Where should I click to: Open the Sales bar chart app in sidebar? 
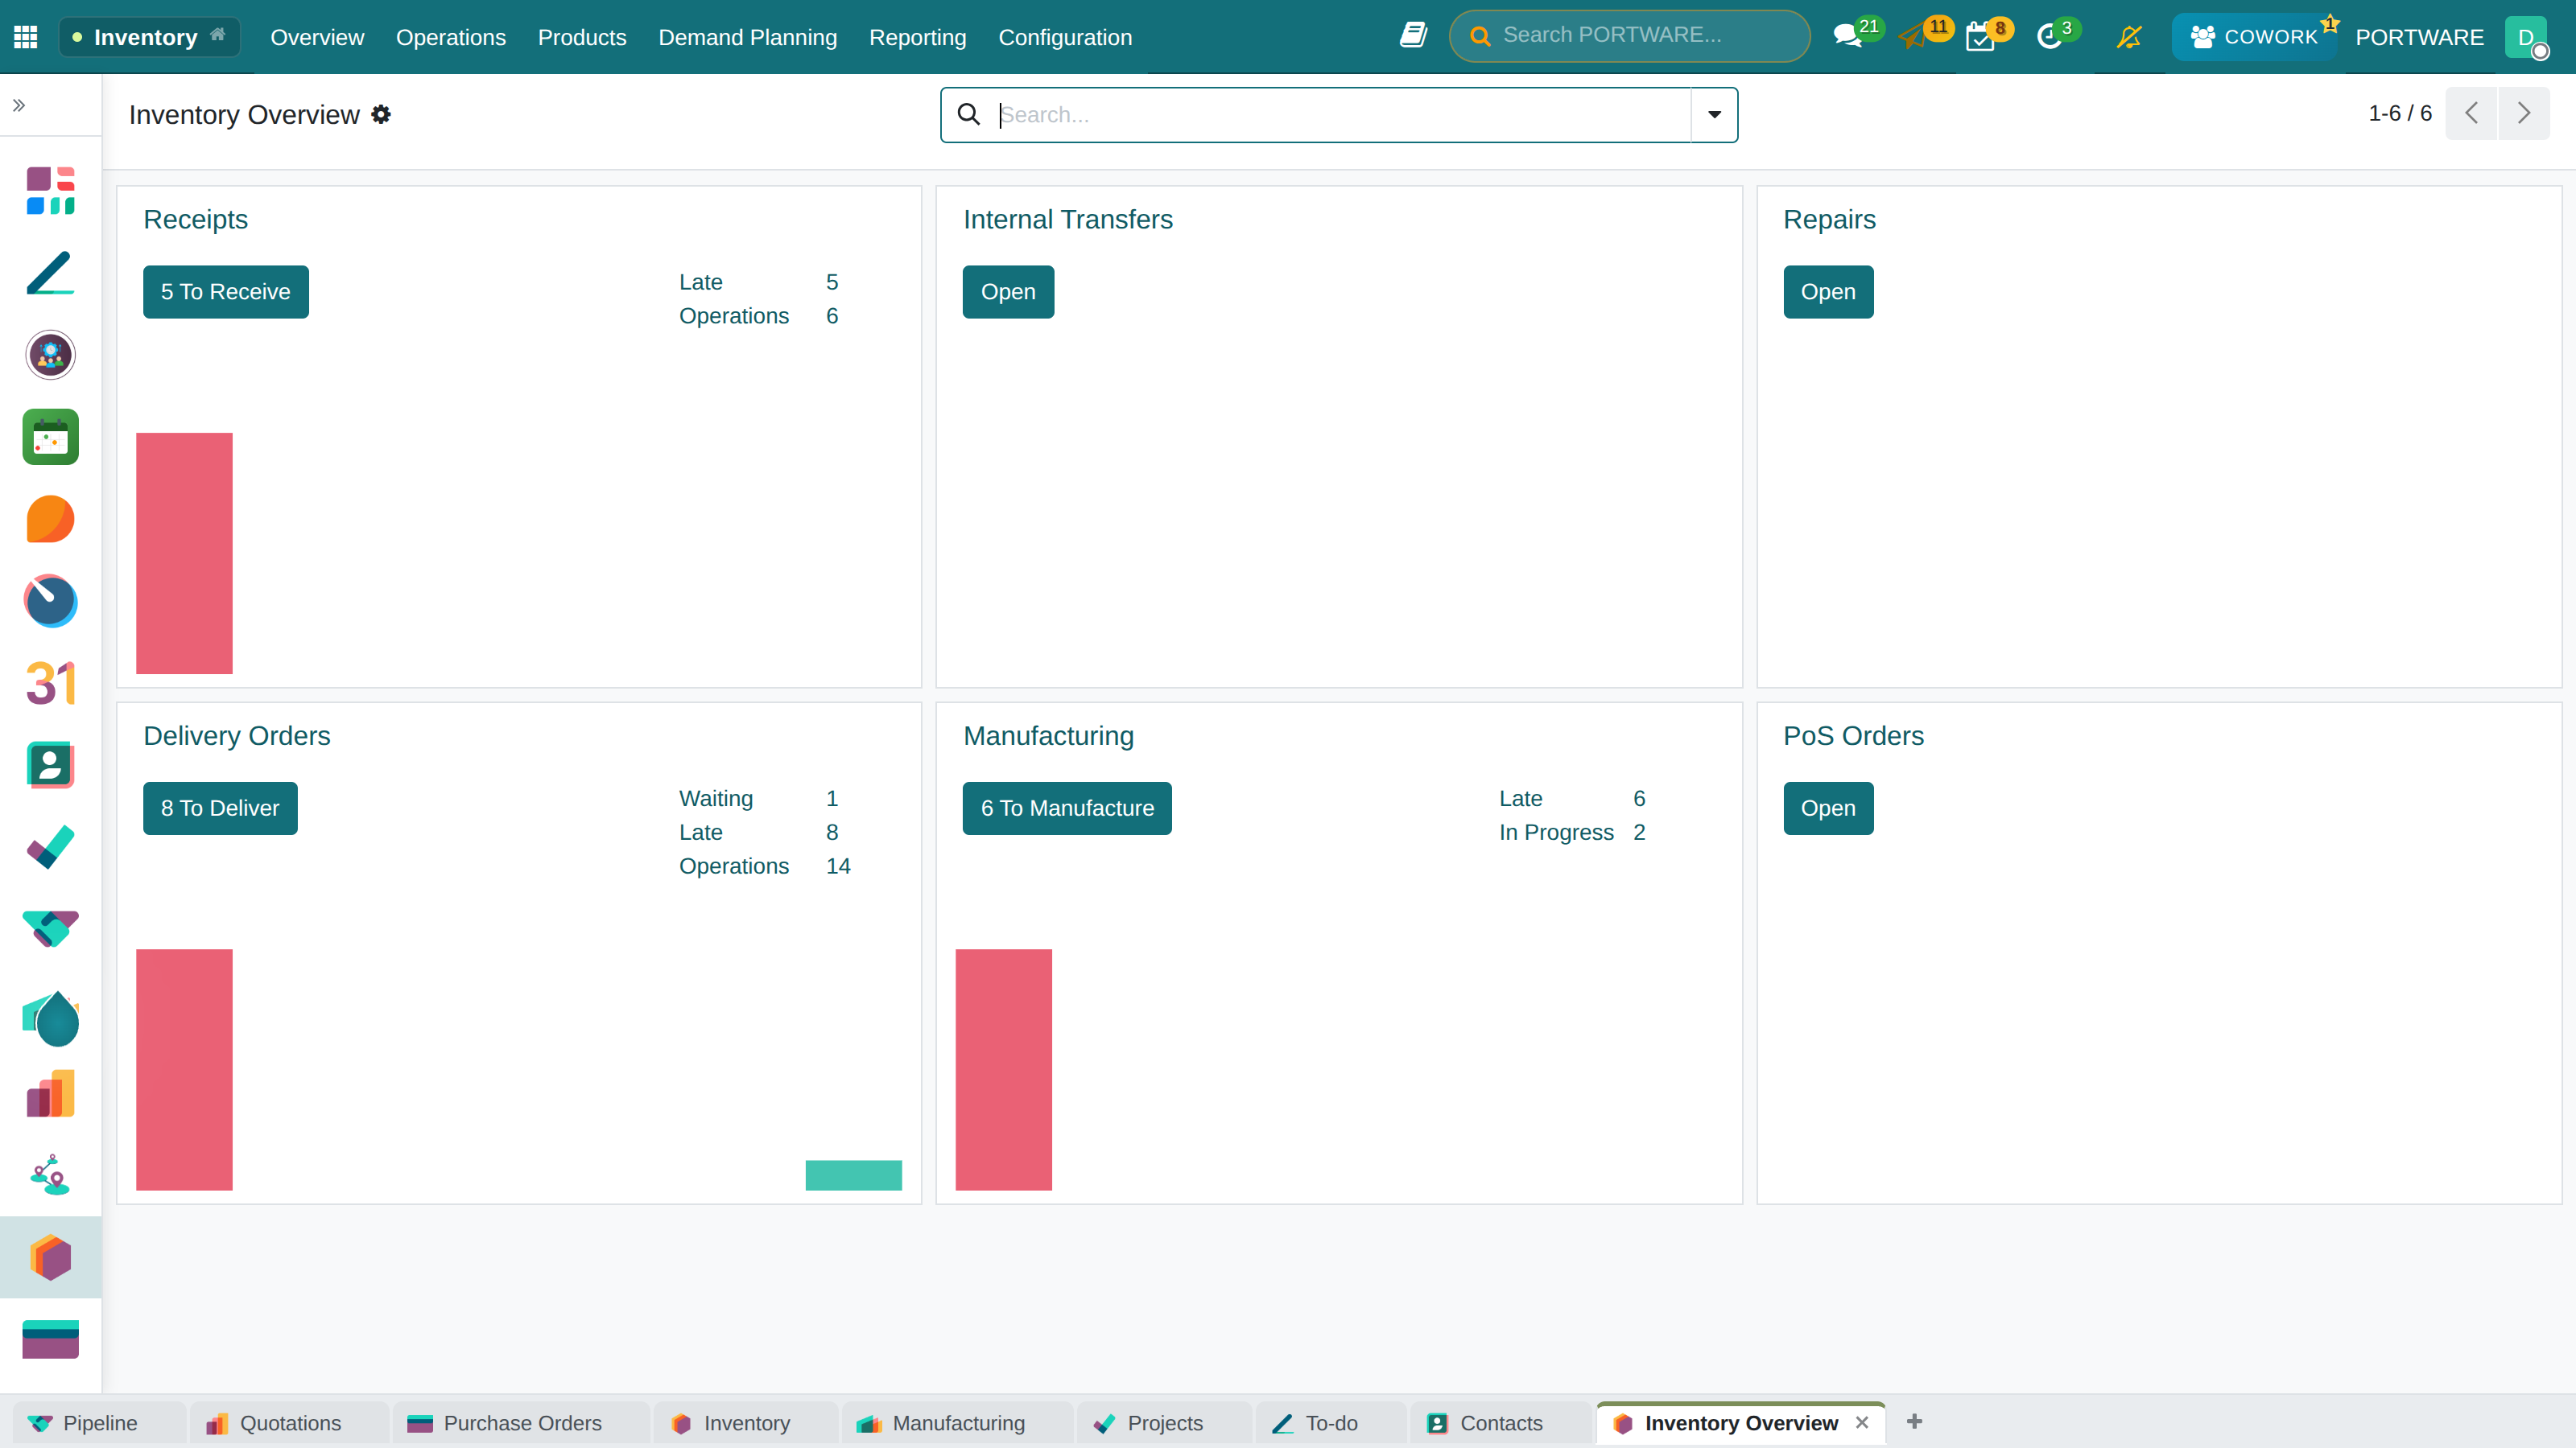point(50,1093)
